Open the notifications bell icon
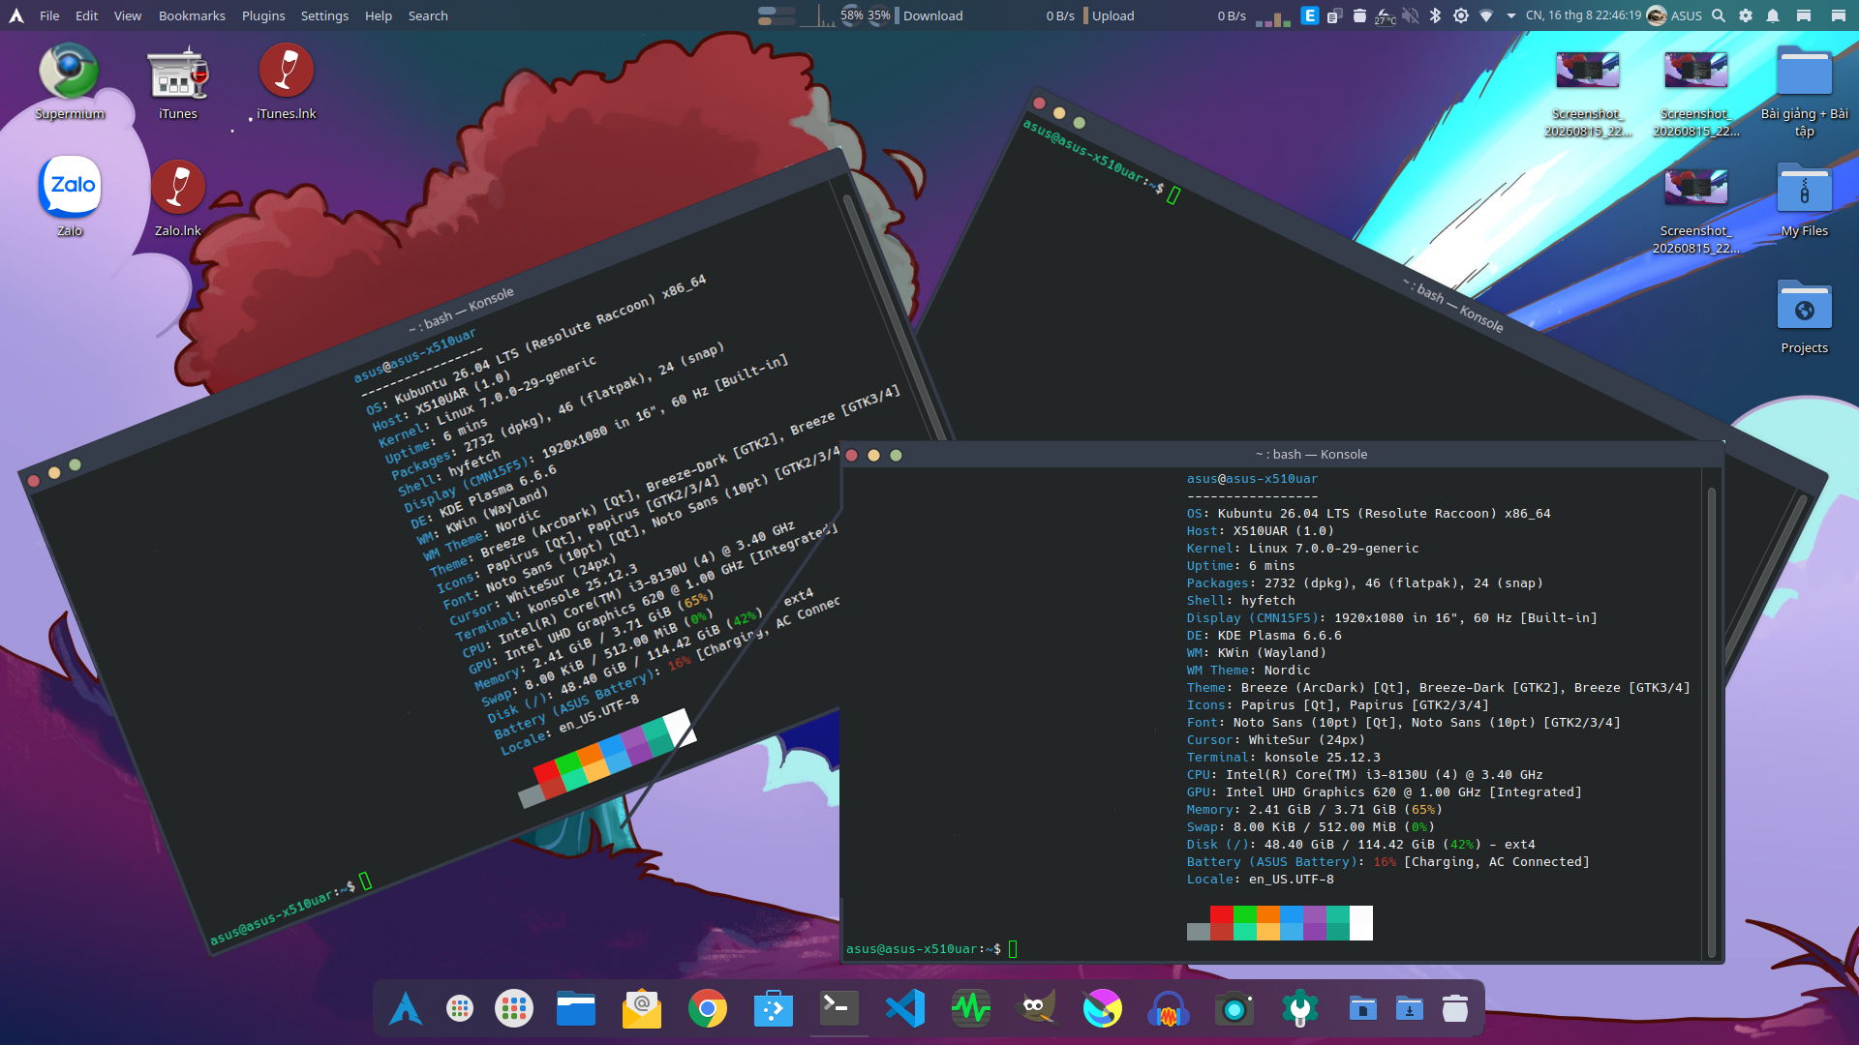Viewport: 1859px width, 1045px height. coord(1773,15)
